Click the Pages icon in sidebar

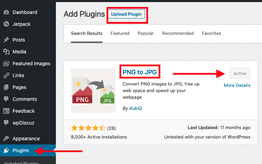6,87
